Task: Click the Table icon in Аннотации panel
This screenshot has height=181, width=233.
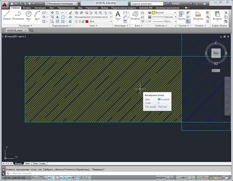Action: pyautogui.click(x=125, y=21)
